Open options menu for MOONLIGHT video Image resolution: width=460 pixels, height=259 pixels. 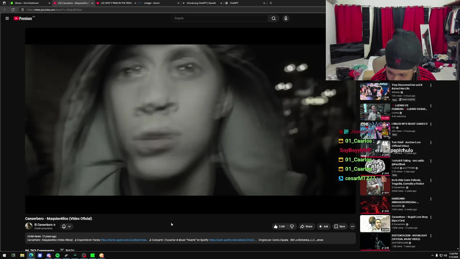431,236
